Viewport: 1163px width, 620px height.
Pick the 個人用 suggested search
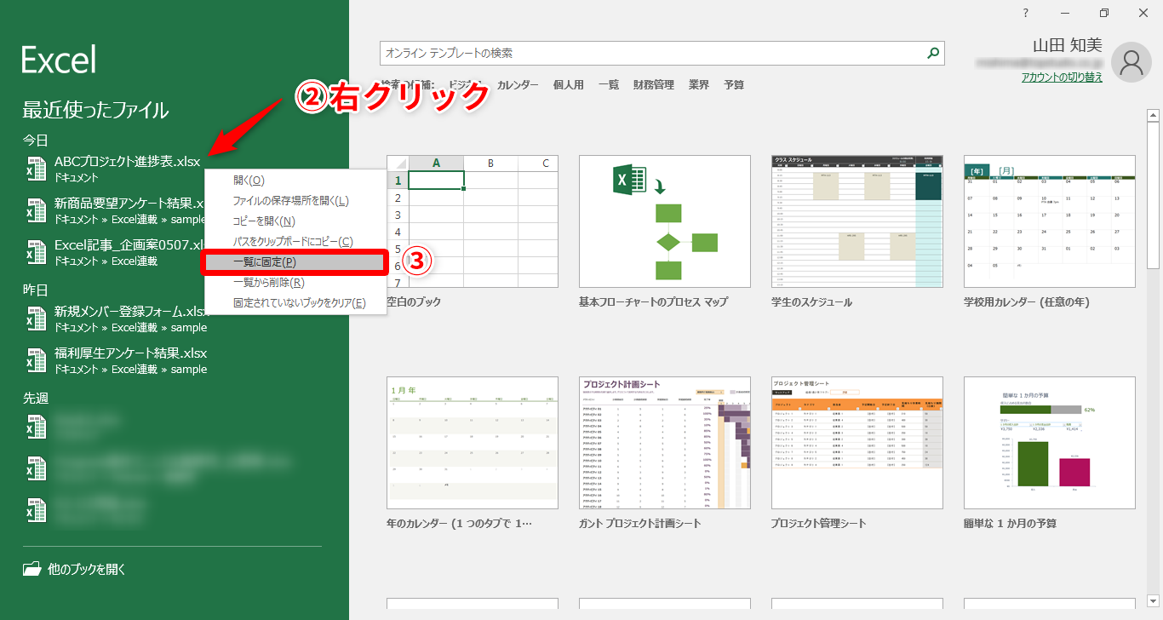(x=569, y=85)
